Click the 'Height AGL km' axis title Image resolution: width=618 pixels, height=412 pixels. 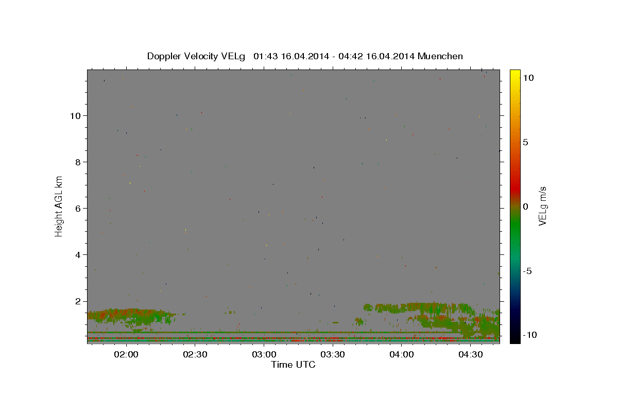click(59, 206)
